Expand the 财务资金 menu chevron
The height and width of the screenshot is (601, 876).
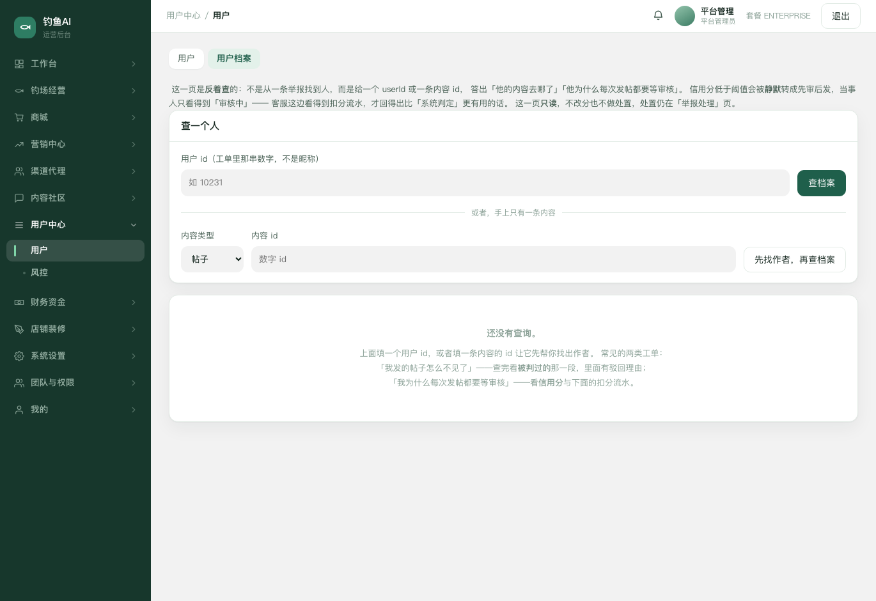(x=134, y=302)
